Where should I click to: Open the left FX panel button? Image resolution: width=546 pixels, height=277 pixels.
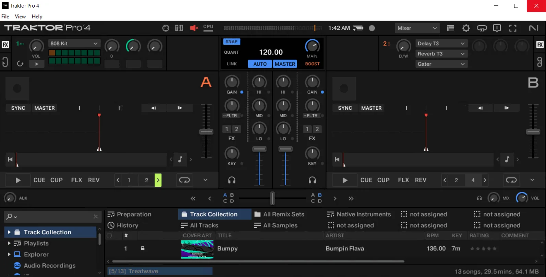pyautogui.click(x=5, y=44)
